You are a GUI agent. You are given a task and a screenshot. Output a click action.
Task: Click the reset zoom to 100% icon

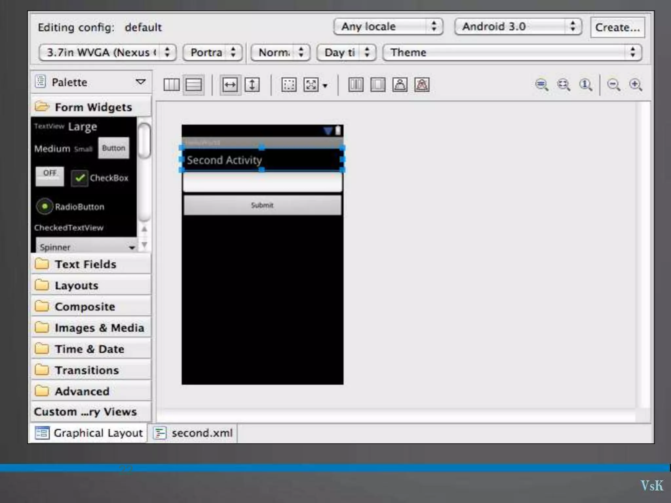[585, 85]
